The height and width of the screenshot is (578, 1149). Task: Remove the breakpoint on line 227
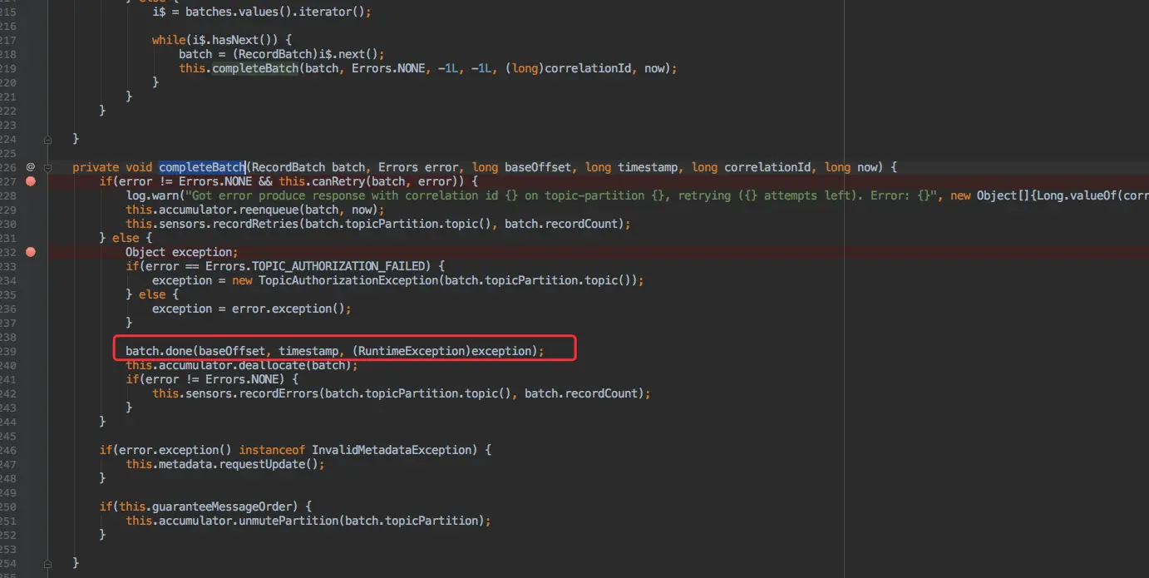(31, 180)
